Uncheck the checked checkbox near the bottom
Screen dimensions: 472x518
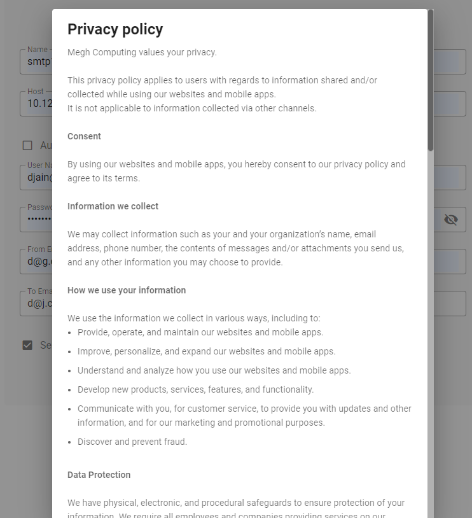(x=27, y=345)
